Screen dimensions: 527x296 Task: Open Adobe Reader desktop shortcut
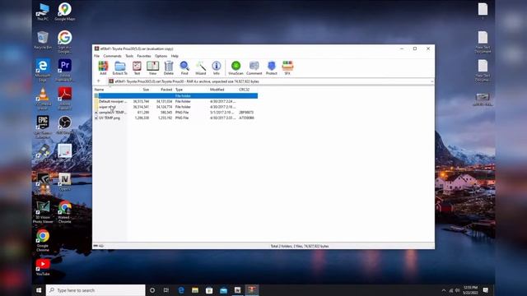pos(64,99)
